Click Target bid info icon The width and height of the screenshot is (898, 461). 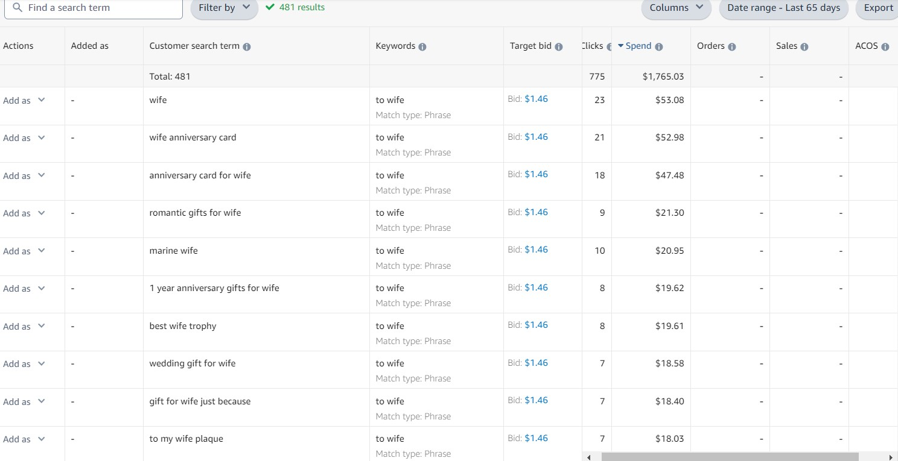point(559,47)
